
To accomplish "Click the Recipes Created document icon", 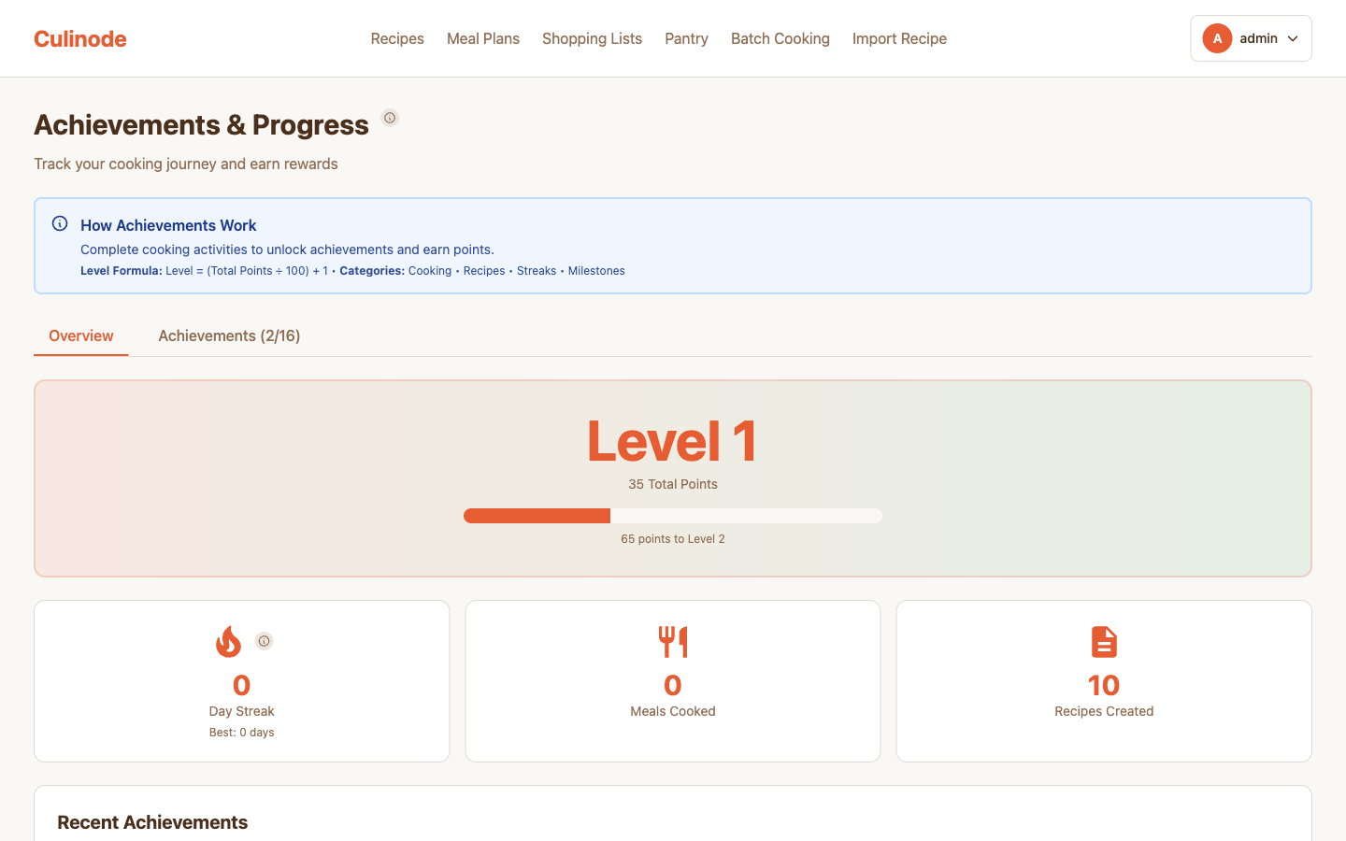I will (x=1104, y=642).
